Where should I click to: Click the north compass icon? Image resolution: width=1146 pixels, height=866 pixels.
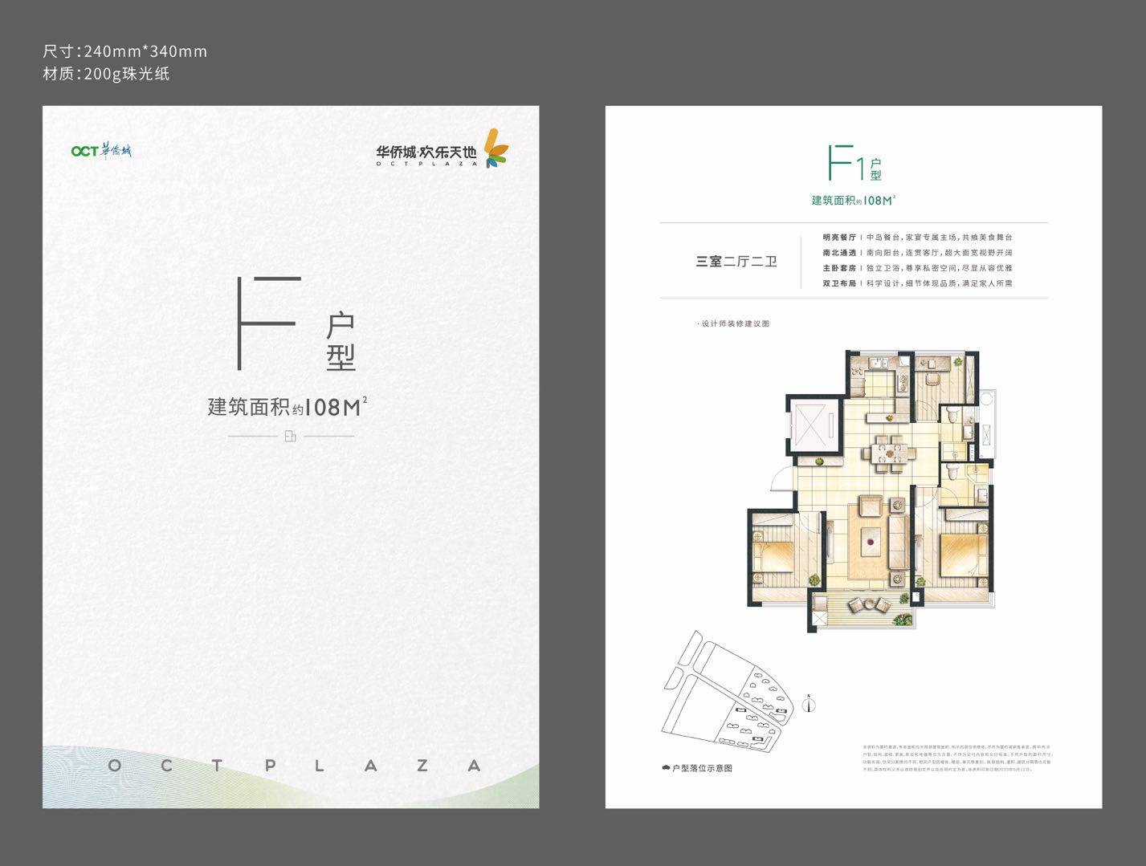[810, 704]
